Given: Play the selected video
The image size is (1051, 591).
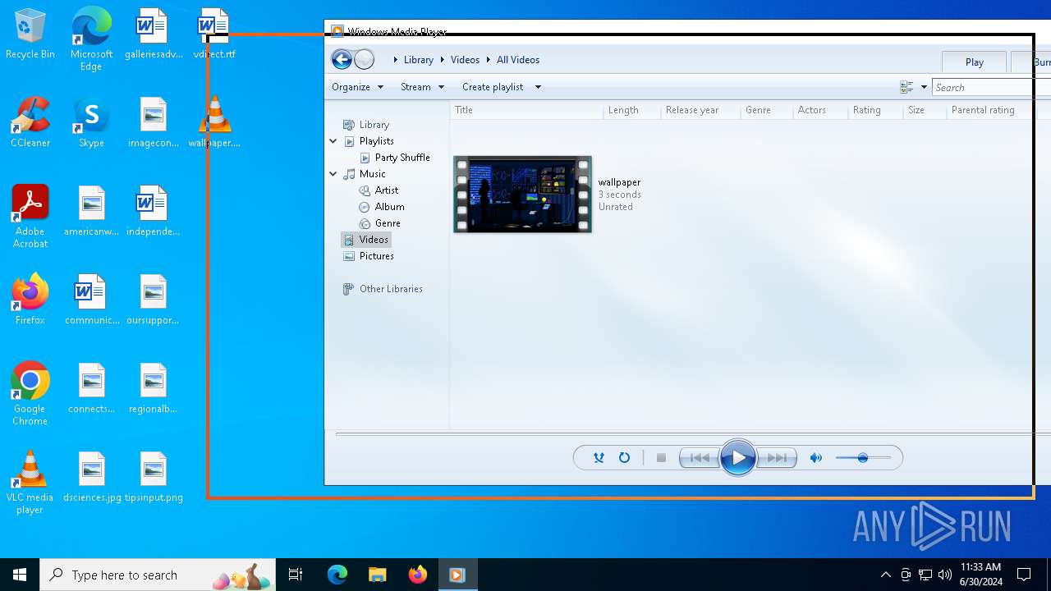Looking at the screenshot, I should pyautogui.click(x=737, y=458).
